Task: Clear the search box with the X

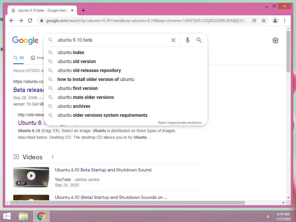Action: point(173,40)
